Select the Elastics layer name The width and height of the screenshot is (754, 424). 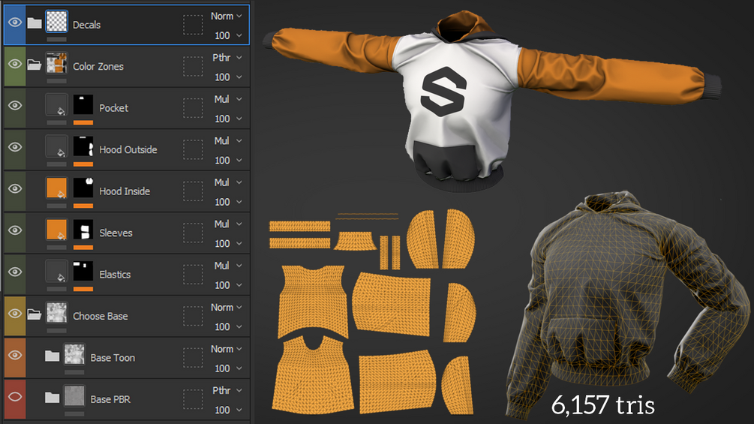click(x=115, y=275)
